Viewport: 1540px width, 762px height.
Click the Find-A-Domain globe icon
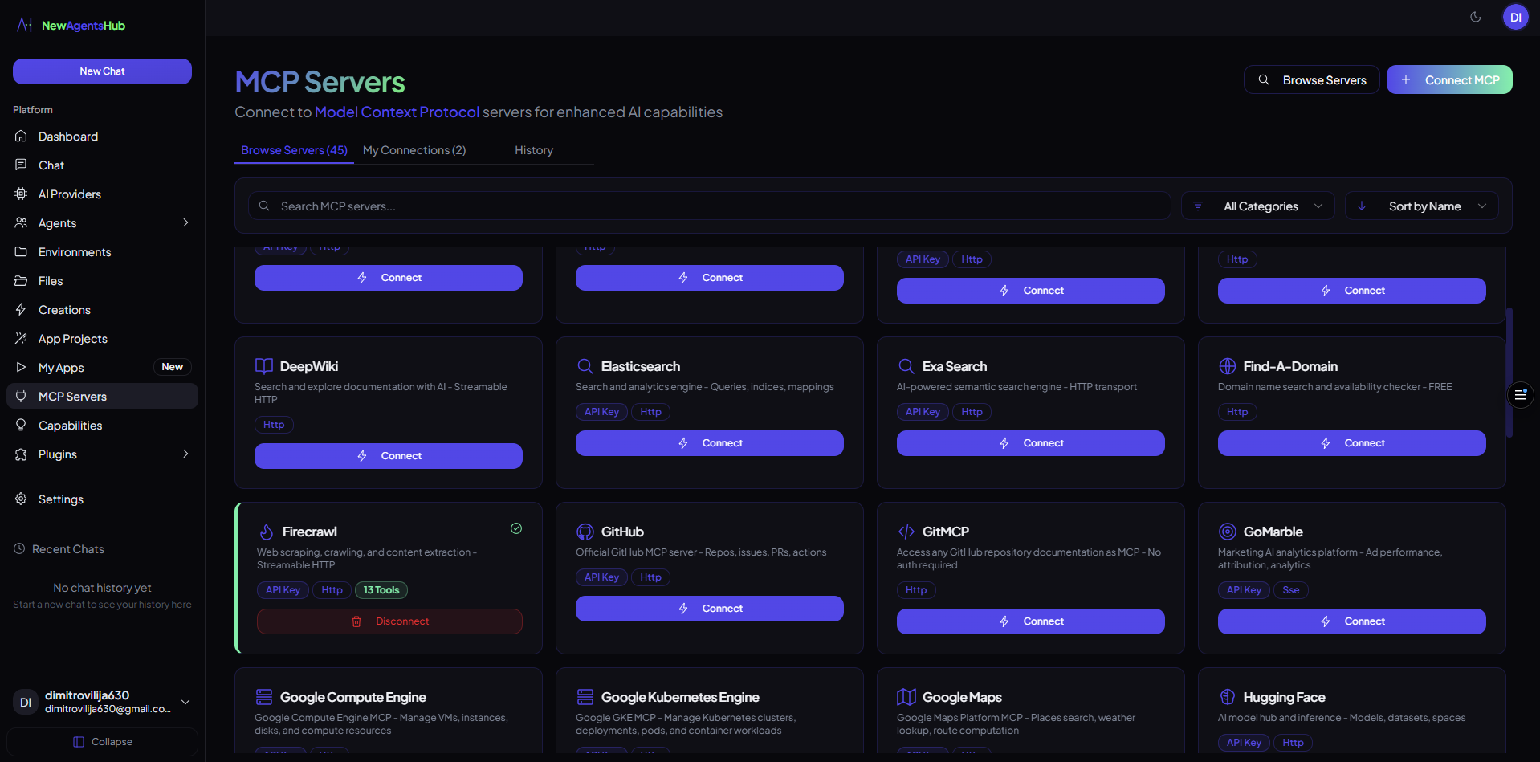coord(1228,366)
